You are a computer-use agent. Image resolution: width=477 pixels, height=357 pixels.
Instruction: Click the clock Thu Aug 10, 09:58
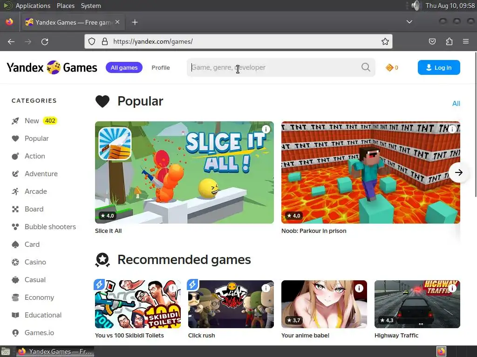(x=450, y=6)
